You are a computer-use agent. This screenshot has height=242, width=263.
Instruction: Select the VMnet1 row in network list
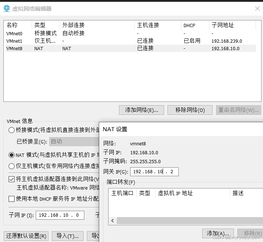(131, 41)
